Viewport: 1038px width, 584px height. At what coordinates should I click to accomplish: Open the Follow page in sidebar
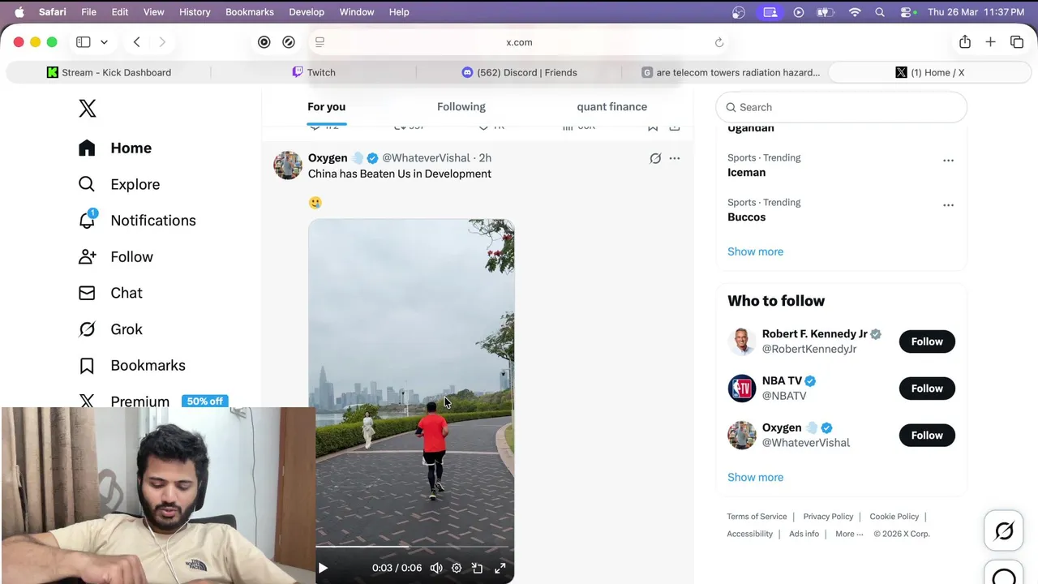116,257
